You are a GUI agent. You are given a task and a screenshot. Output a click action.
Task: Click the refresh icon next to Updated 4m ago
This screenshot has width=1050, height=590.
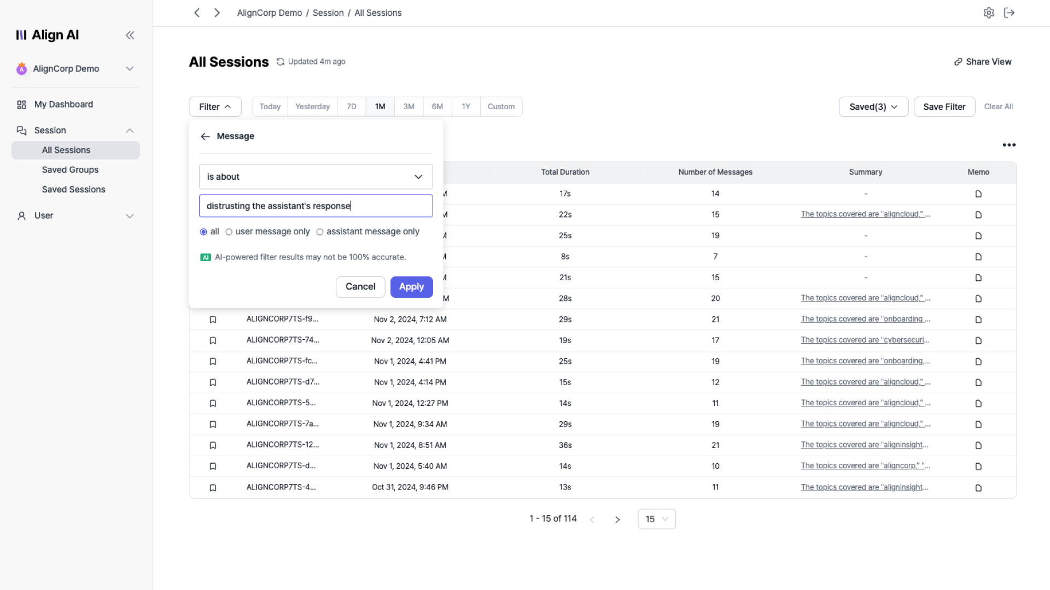[281, 61]
